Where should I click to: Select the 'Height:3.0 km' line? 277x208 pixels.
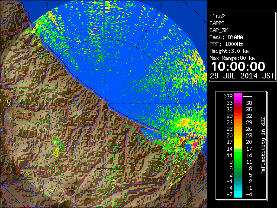coord(229,51)
